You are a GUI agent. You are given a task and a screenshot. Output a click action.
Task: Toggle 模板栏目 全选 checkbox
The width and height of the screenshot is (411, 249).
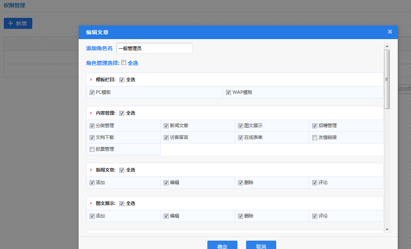122,80
